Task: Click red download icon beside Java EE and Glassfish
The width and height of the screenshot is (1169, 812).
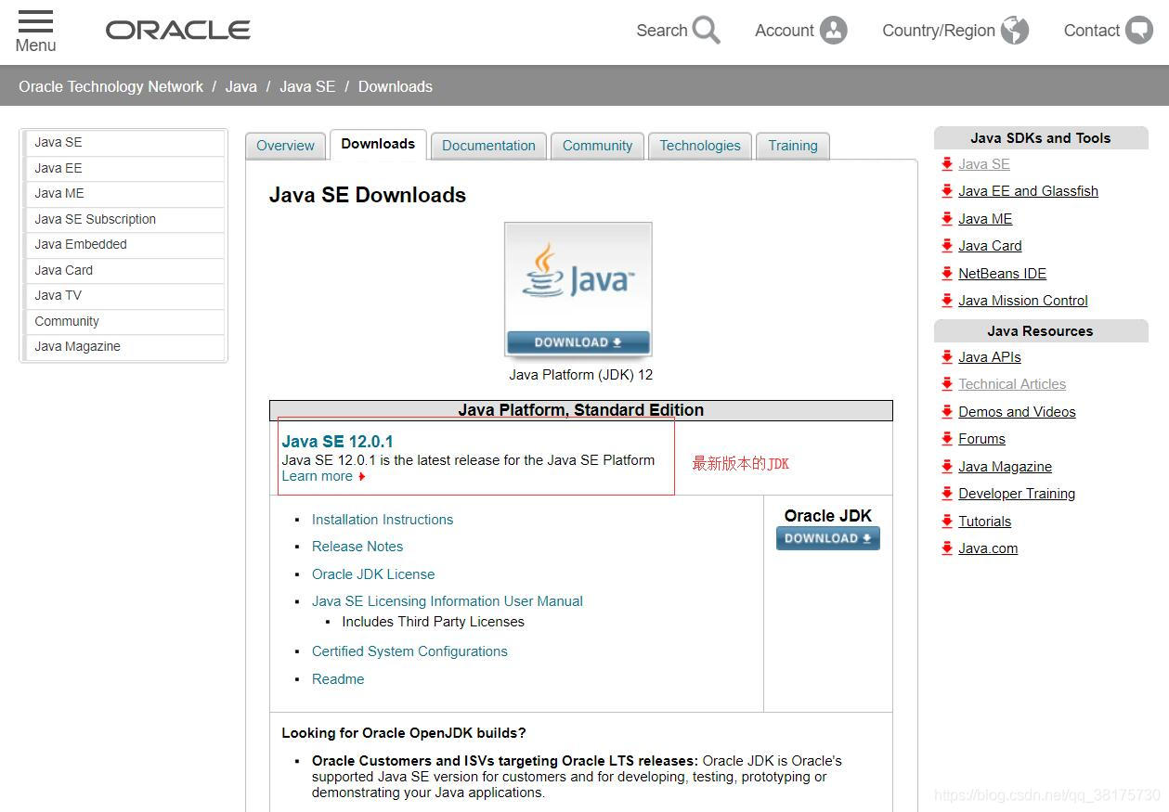Action: 947,191
